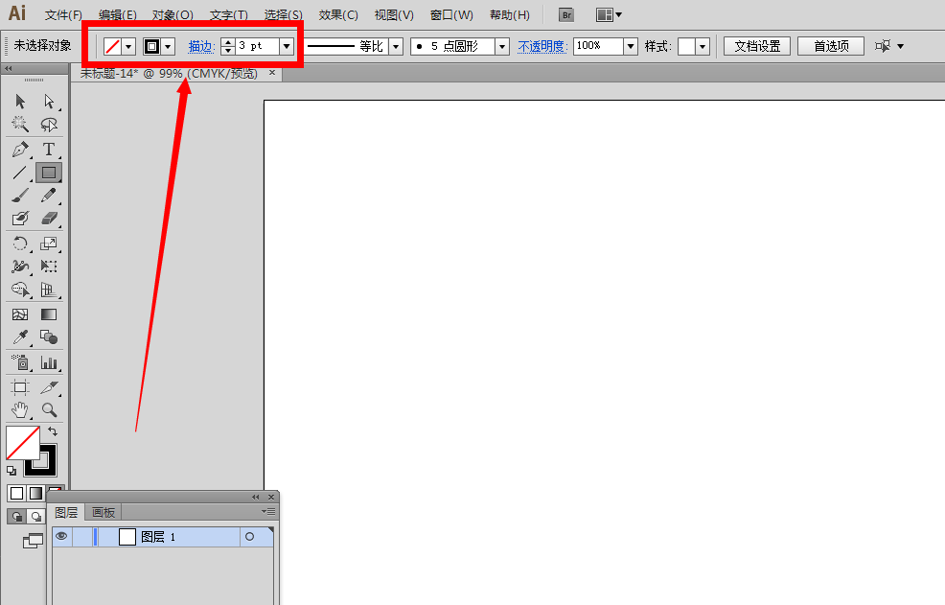This screenshot has height=605, width=945.
Task: Open opacity 100% dropdown arrow
Action: point(631,46)
